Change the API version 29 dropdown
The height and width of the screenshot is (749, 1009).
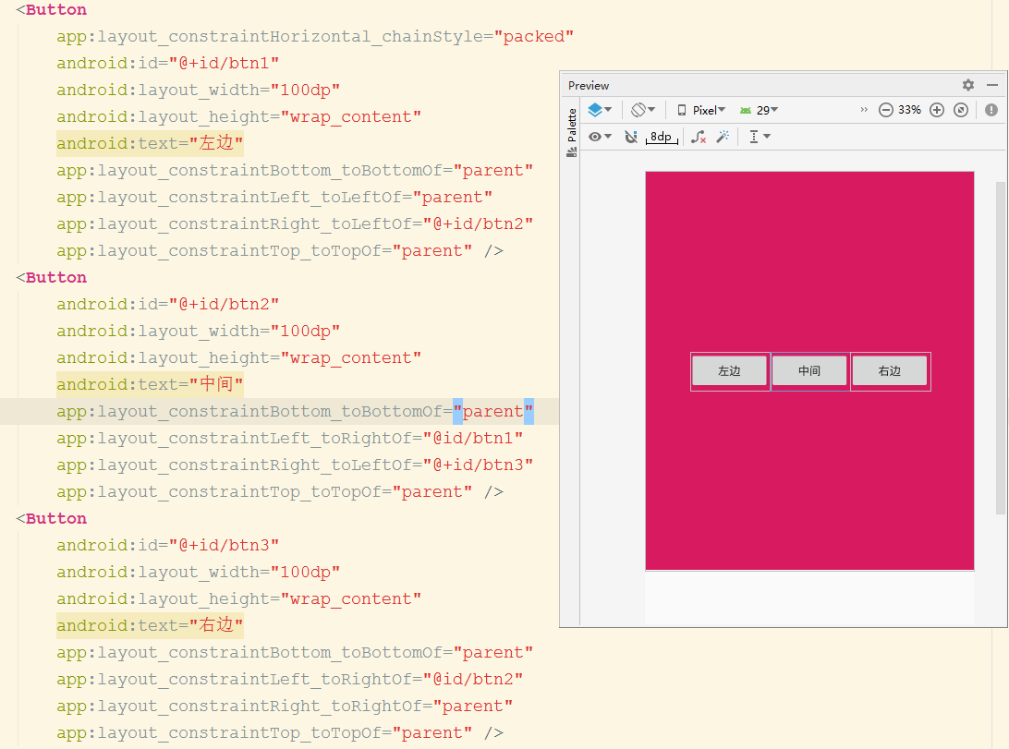tap(759, 110)
